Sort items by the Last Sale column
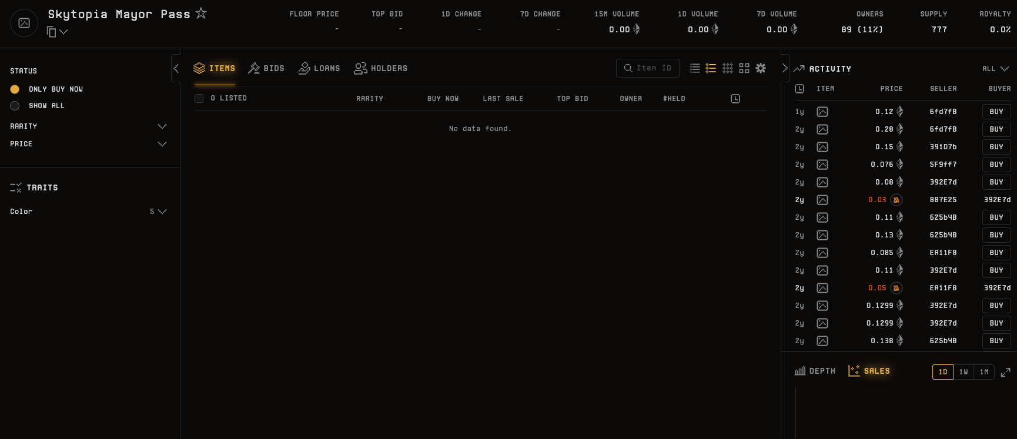Image resolution: width=1017 pixels, height=439 pixels. [503, 99]
